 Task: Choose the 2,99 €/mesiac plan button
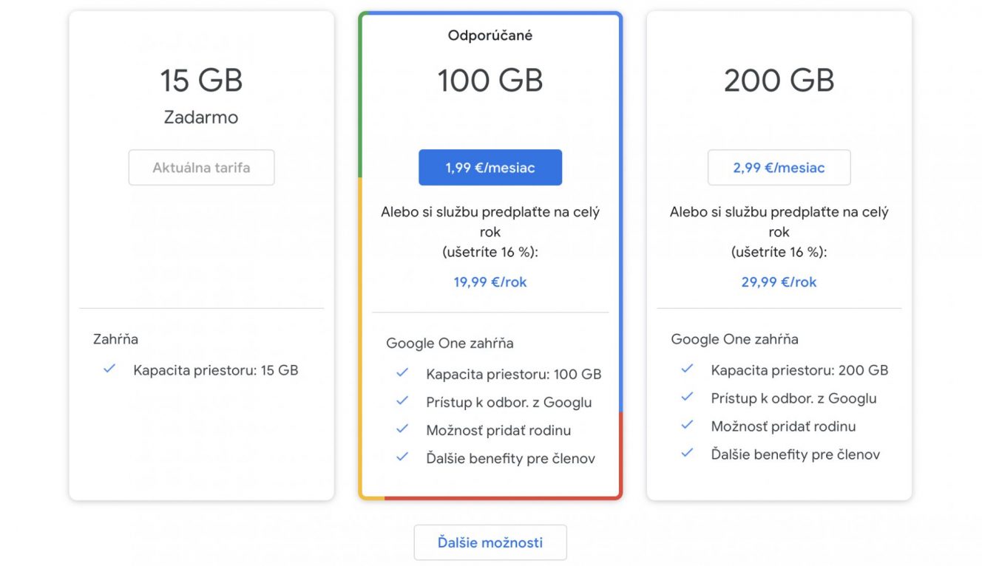[779, 168]
